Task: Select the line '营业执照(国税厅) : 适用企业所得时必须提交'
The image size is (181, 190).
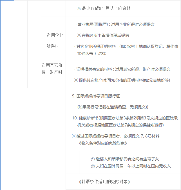Action: tap(115, 24)
